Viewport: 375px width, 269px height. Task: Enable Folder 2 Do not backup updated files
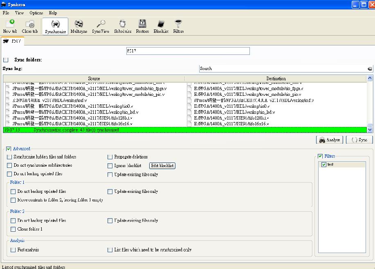click(x=13, y=221)
